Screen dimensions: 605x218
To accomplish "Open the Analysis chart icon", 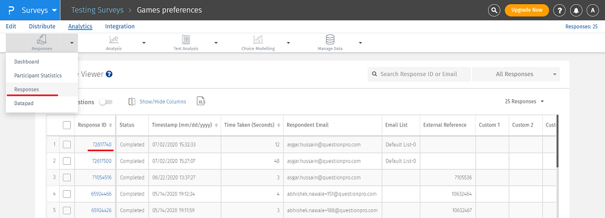I will 114,40.
